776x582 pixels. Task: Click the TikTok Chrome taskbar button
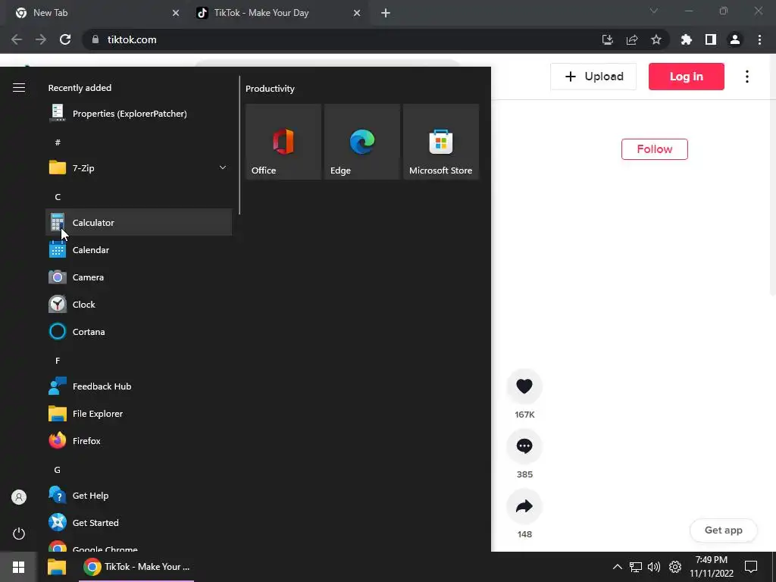(136, 567)
